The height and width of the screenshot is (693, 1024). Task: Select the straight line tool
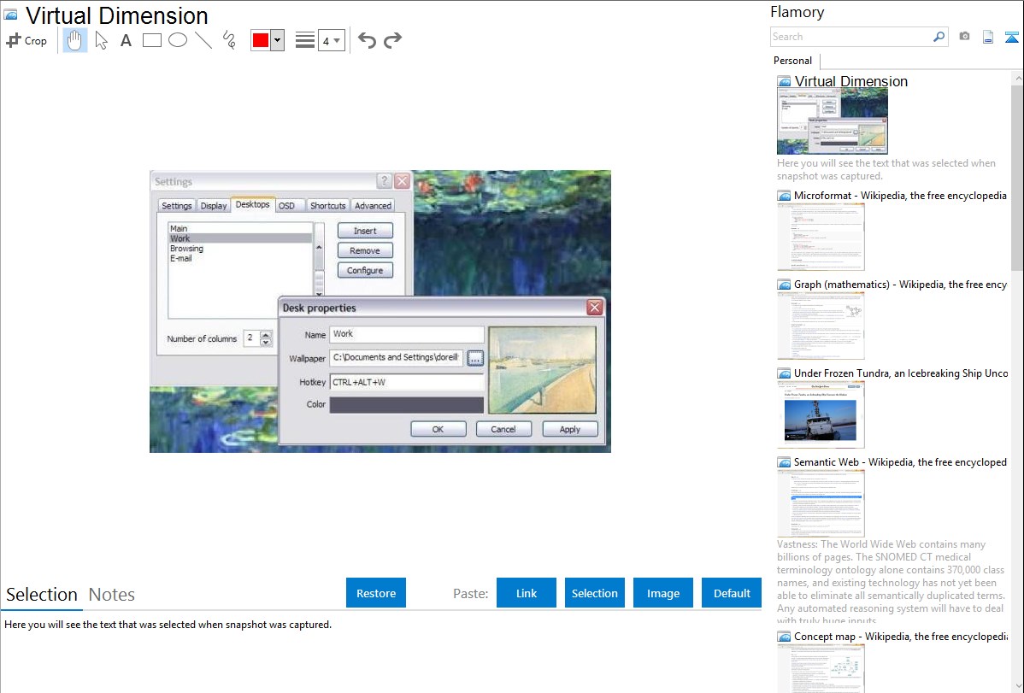click(203, 40)
